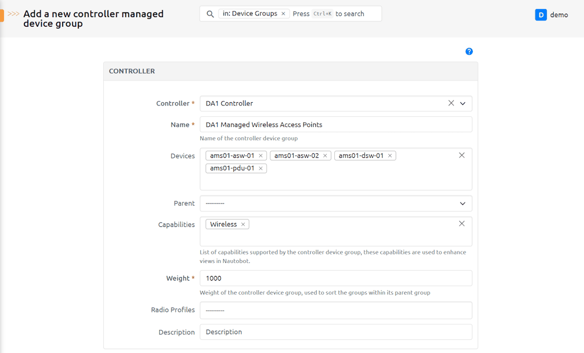
Task: Clear all Capabilities selections
Action: pyautogui.click(x=462, y=224)
